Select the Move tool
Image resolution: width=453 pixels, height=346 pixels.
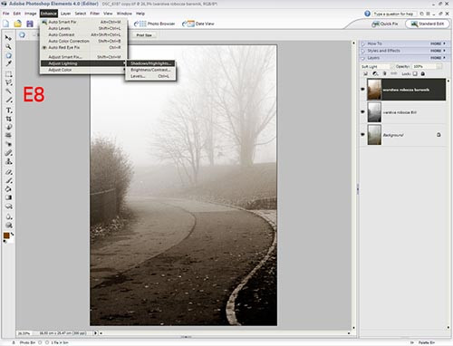8,38
